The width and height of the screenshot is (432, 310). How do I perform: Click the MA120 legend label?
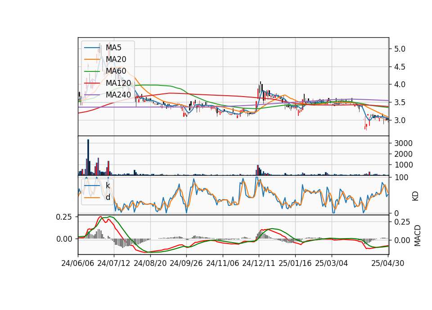click(118, 83)
